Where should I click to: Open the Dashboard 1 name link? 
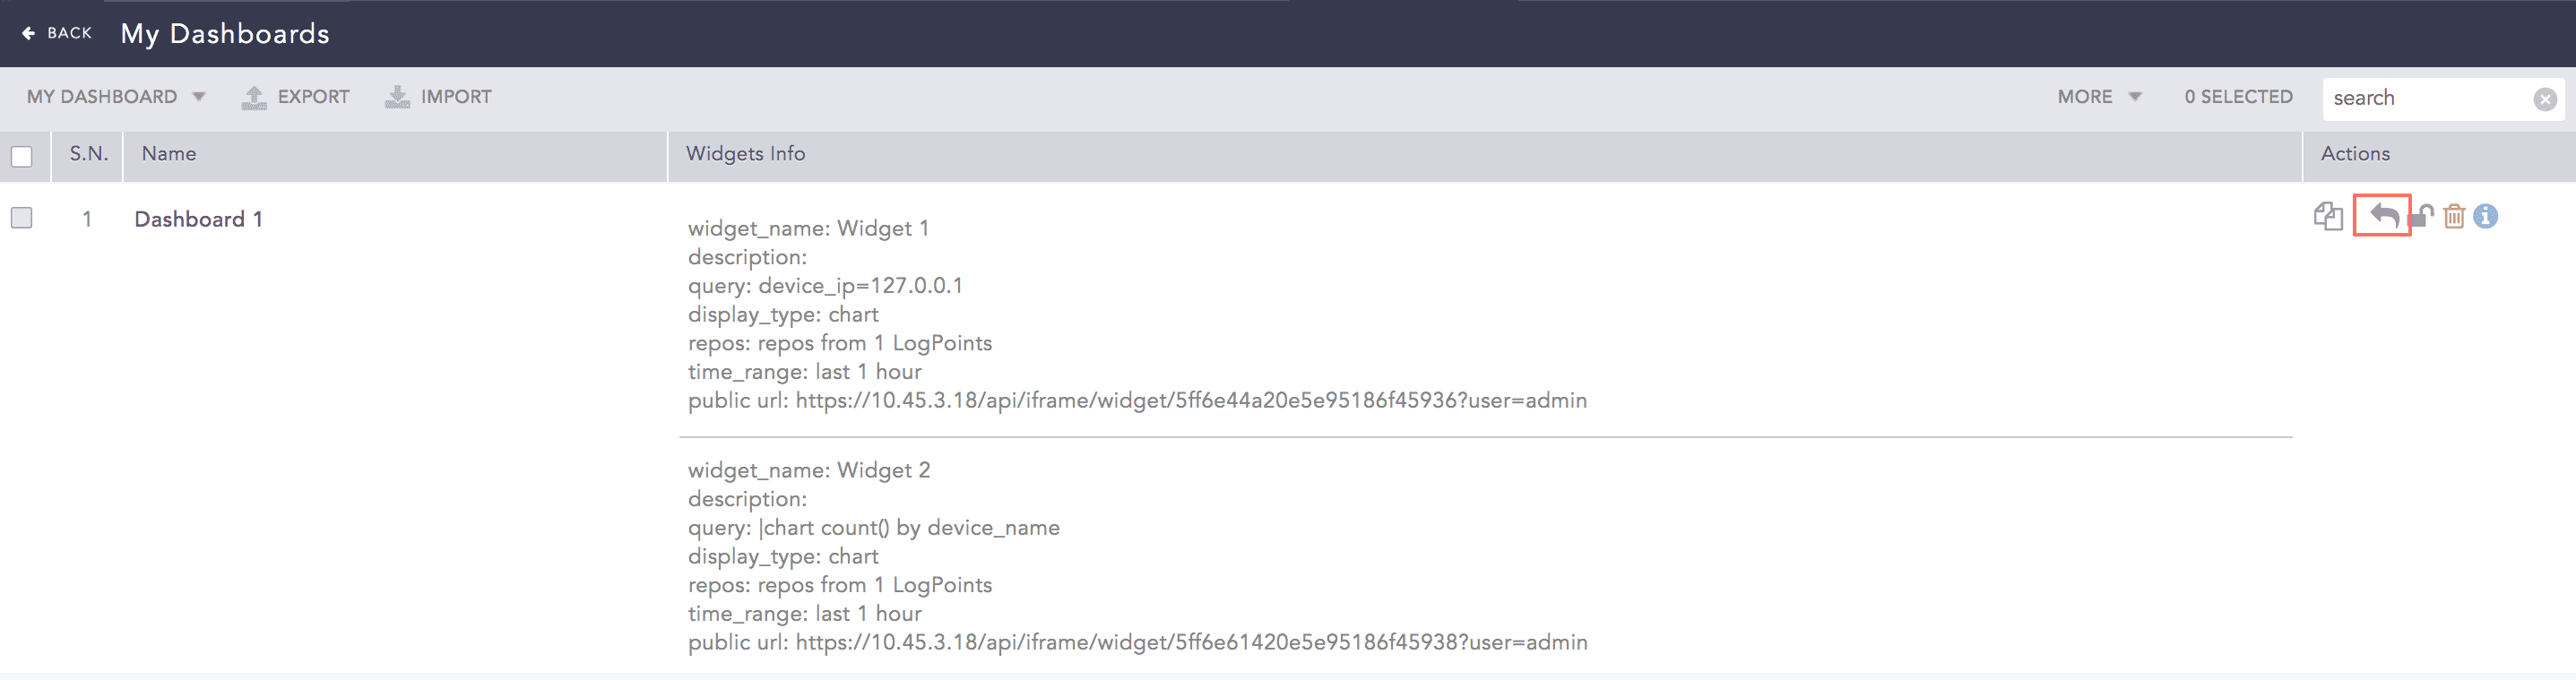click(198, 219)
